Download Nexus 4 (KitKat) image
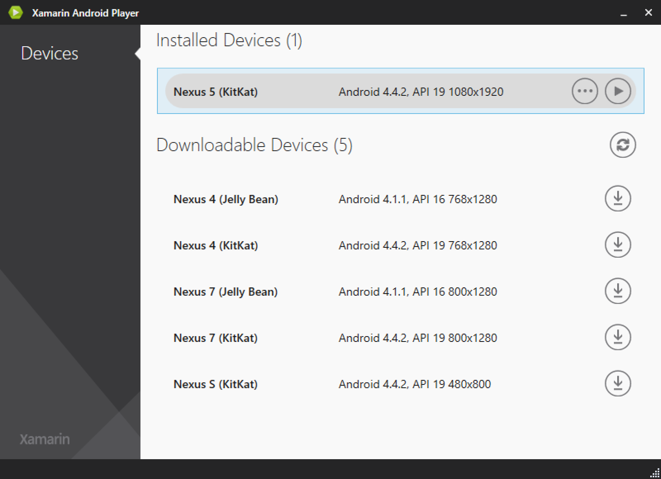Image resolution: width=661 pixels, height=479 pixels. 618,245
